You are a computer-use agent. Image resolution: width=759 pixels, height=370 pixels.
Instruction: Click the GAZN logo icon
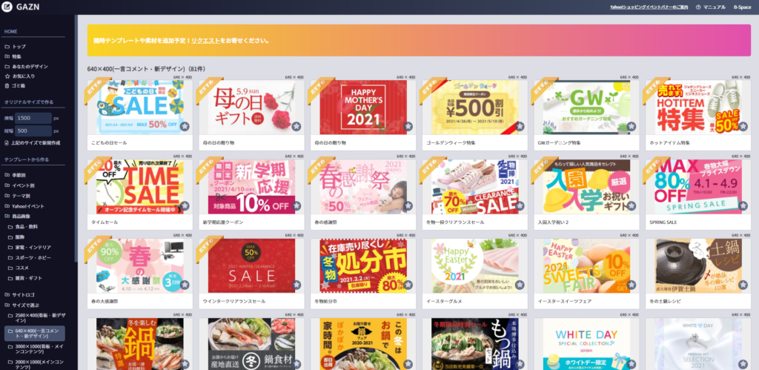point(6,7)
